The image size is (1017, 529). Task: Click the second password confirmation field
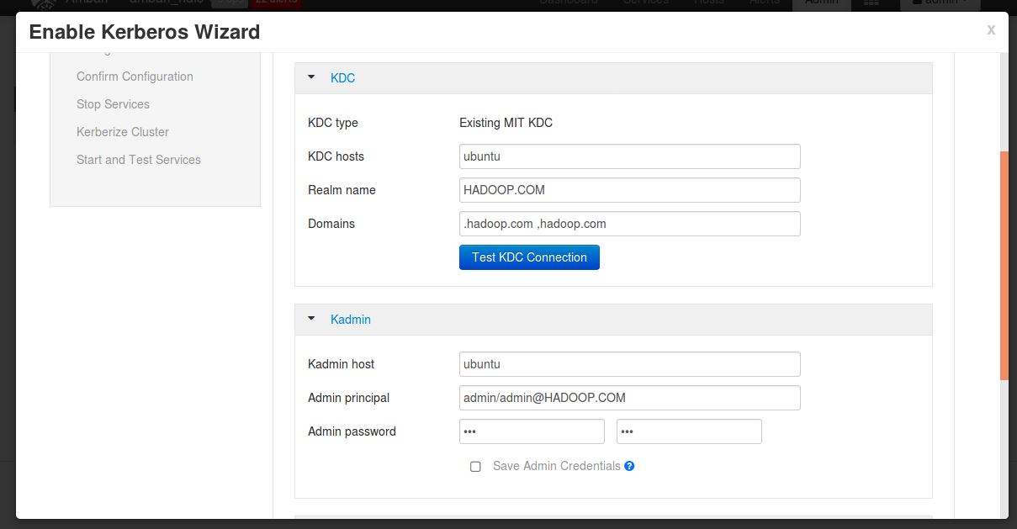689,431
